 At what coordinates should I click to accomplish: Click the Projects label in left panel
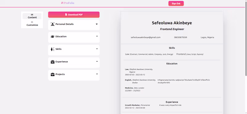60,74
